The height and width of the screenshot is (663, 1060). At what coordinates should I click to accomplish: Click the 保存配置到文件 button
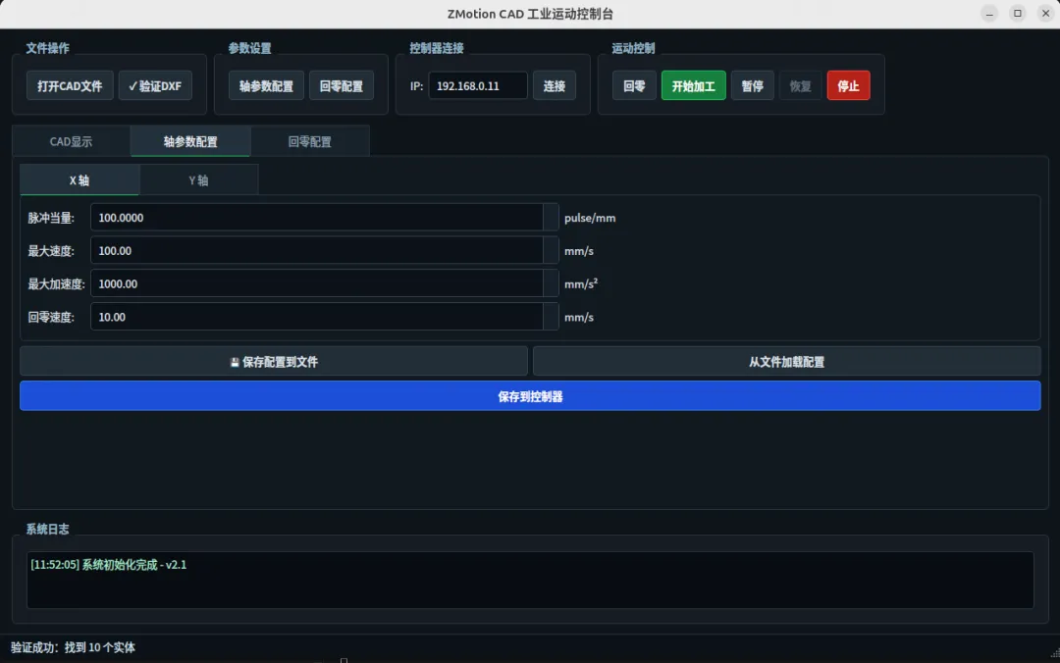click(274, 362)
